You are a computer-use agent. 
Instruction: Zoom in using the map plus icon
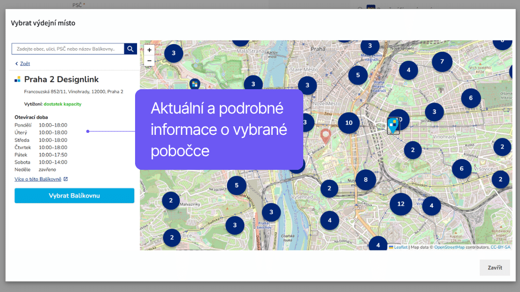148,50
